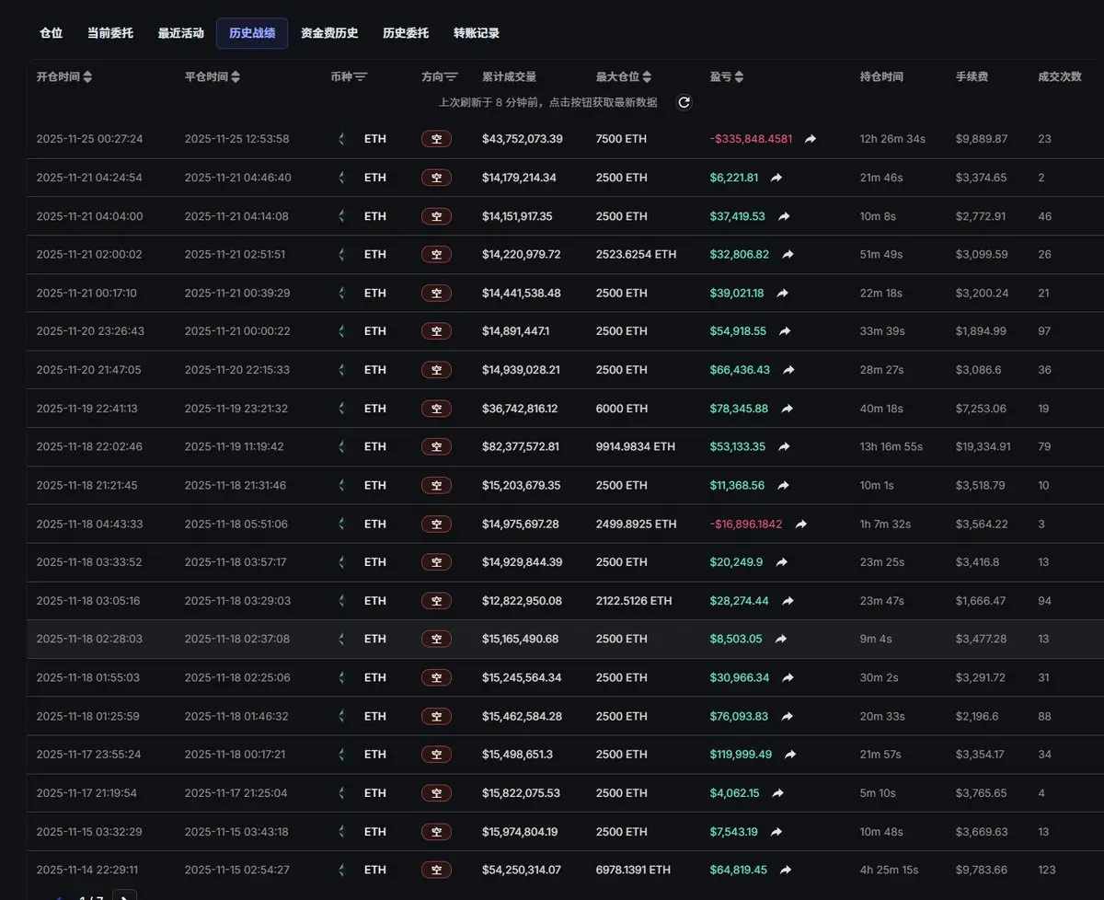The image size is (1104, 900).
Task: Share the -$335,848.4581 loss trade
Action: tap(811, 139)
